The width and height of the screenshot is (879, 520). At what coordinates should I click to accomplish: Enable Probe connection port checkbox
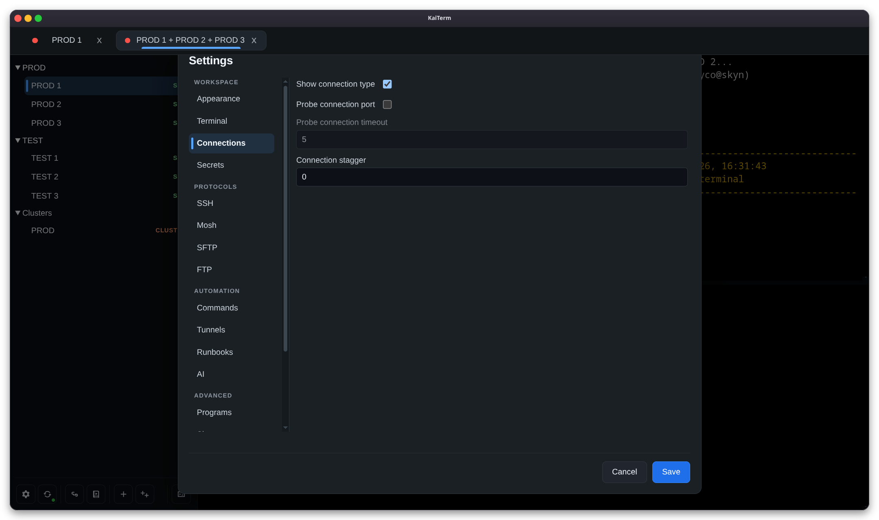pos(387,105)
